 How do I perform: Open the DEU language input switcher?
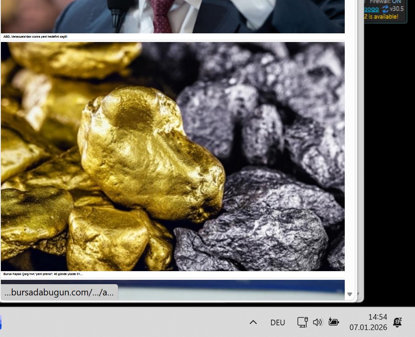[278, 322]
